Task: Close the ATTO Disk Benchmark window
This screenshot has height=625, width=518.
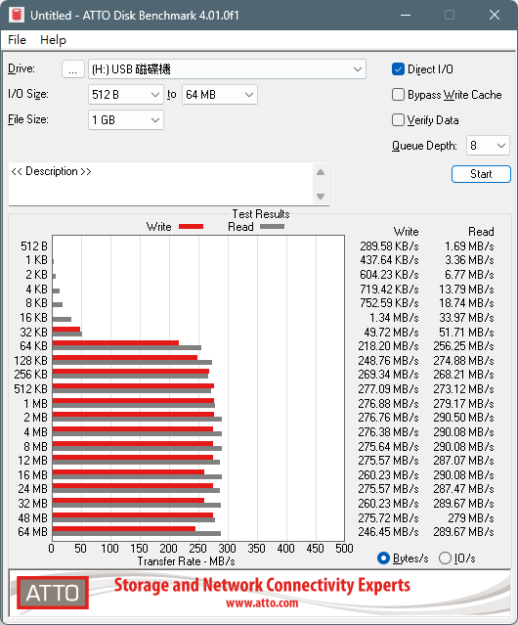Action: 495,15
